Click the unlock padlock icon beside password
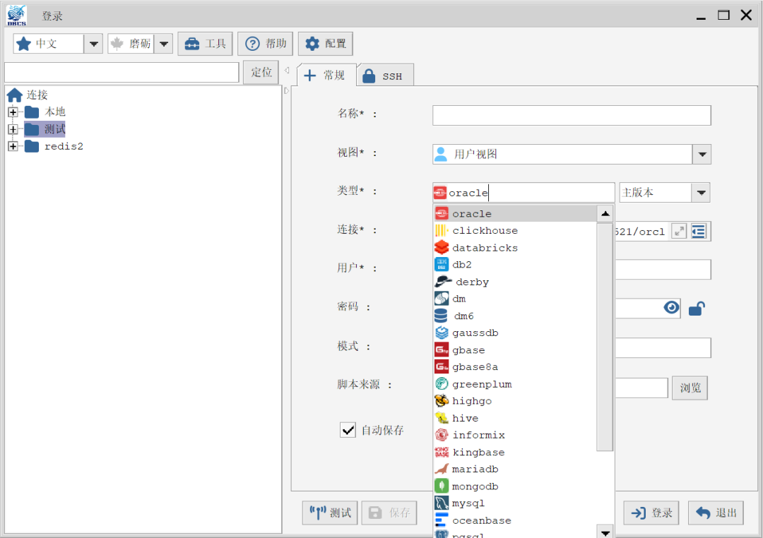Screen dimensions: 763x538 click(x=697, y=309)
